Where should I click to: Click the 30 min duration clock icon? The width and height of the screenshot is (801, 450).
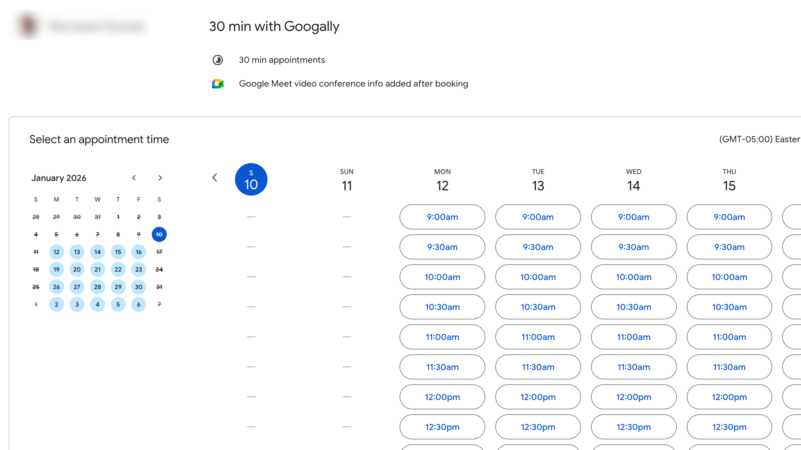pos(218,60)
